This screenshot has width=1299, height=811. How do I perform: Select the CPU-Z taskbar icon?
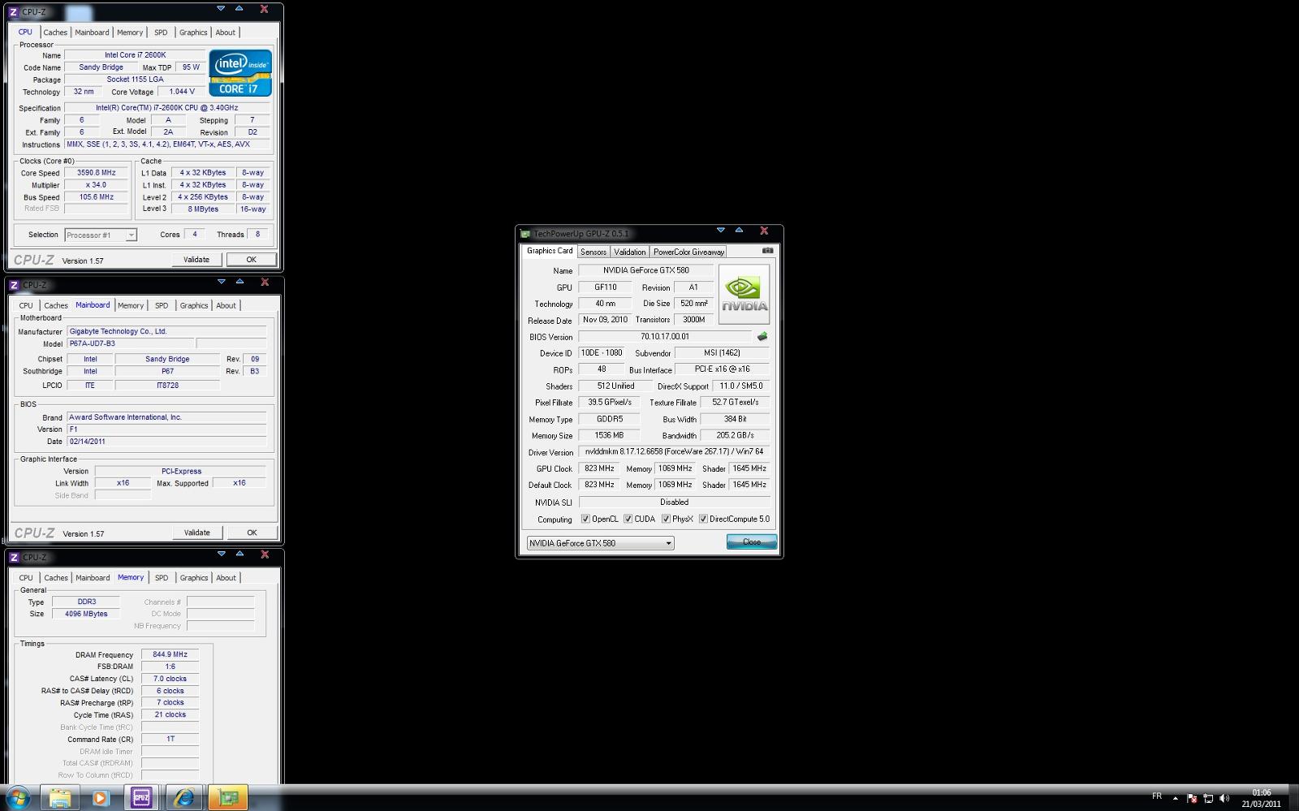click(141, 798)
